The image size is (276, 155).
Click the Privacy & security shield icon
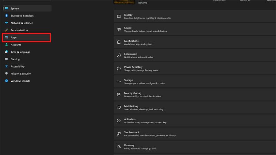click(6, 74)
